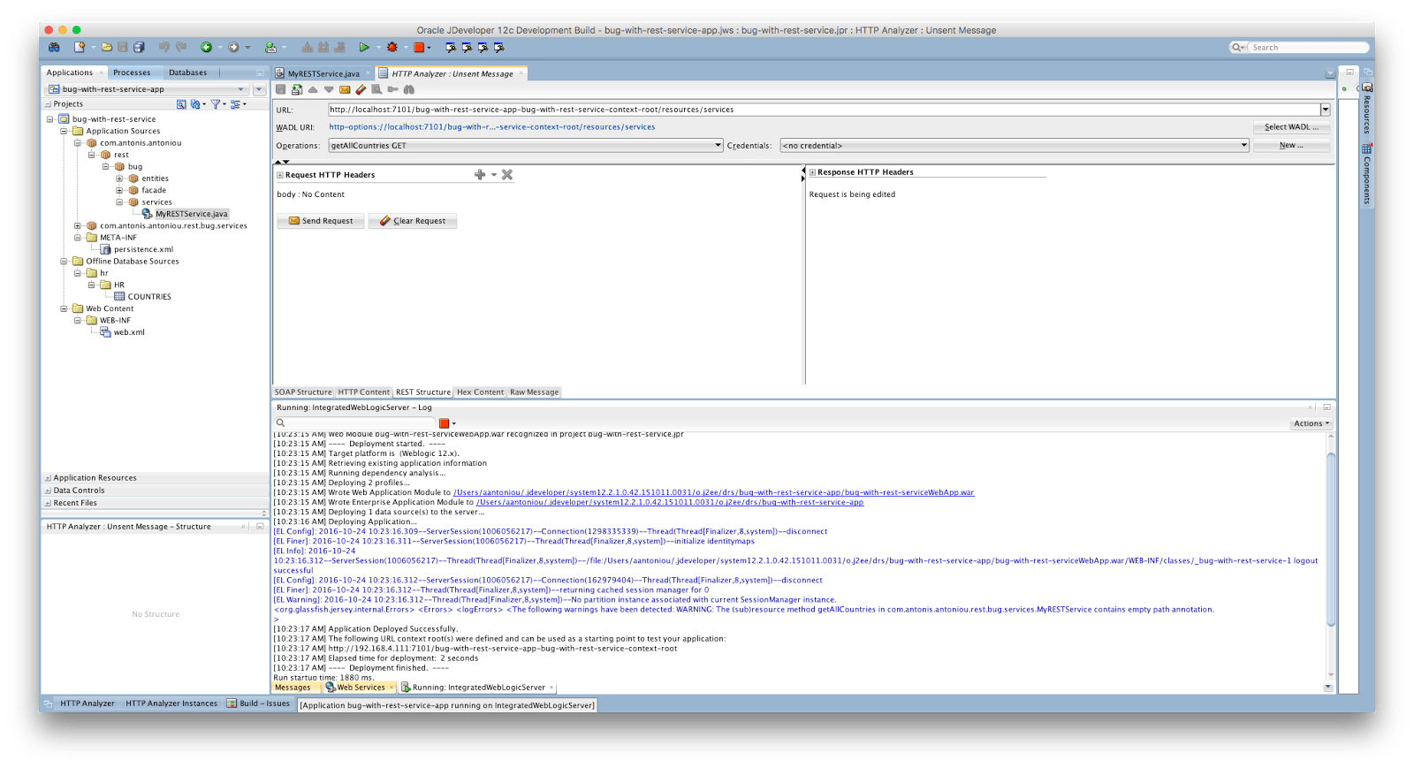Collapse the Web Content tree node
This screenshot has width=1414, height=768.
click(64, 308)
